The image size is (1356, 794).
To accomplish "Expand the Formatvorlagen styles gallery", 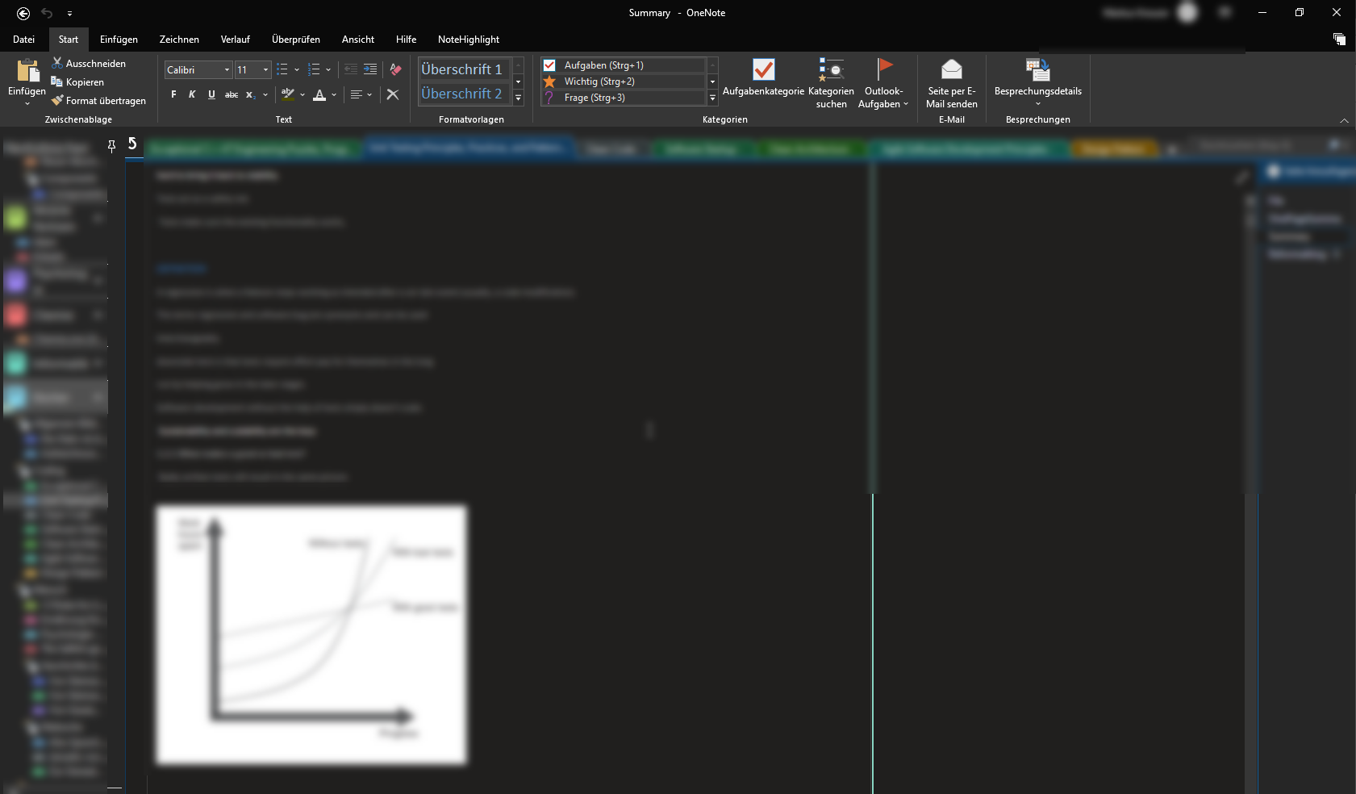I will click(519, 98).
